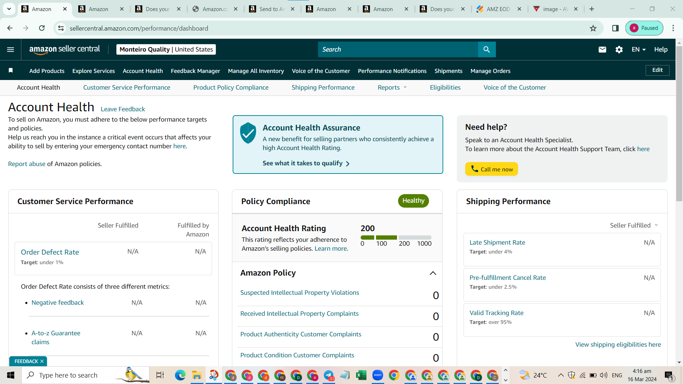The image size is (683, 384).
Task: Click the Call me now button
Action: [492, 169]
